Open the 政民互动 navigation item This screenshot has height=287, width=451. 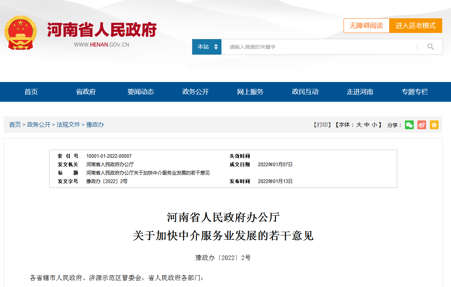point(305,92)
